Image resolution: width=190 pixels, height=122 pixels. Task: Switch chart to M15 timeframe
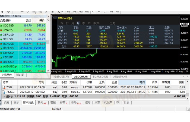click(81, 12)
